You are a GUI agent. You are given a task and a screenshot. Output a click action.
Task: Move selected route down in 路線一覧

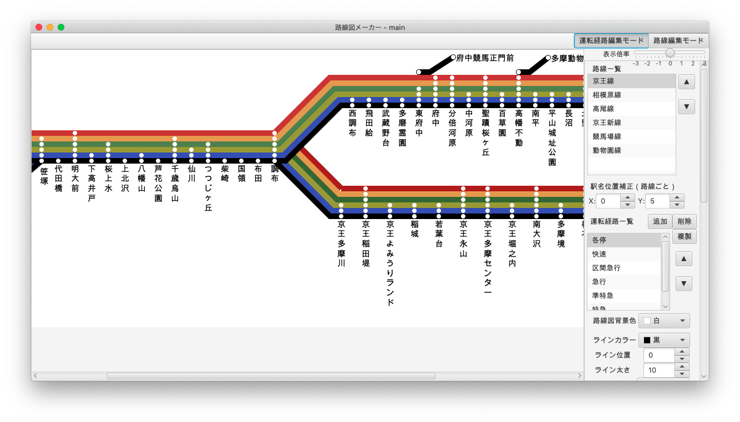[686, 106]
